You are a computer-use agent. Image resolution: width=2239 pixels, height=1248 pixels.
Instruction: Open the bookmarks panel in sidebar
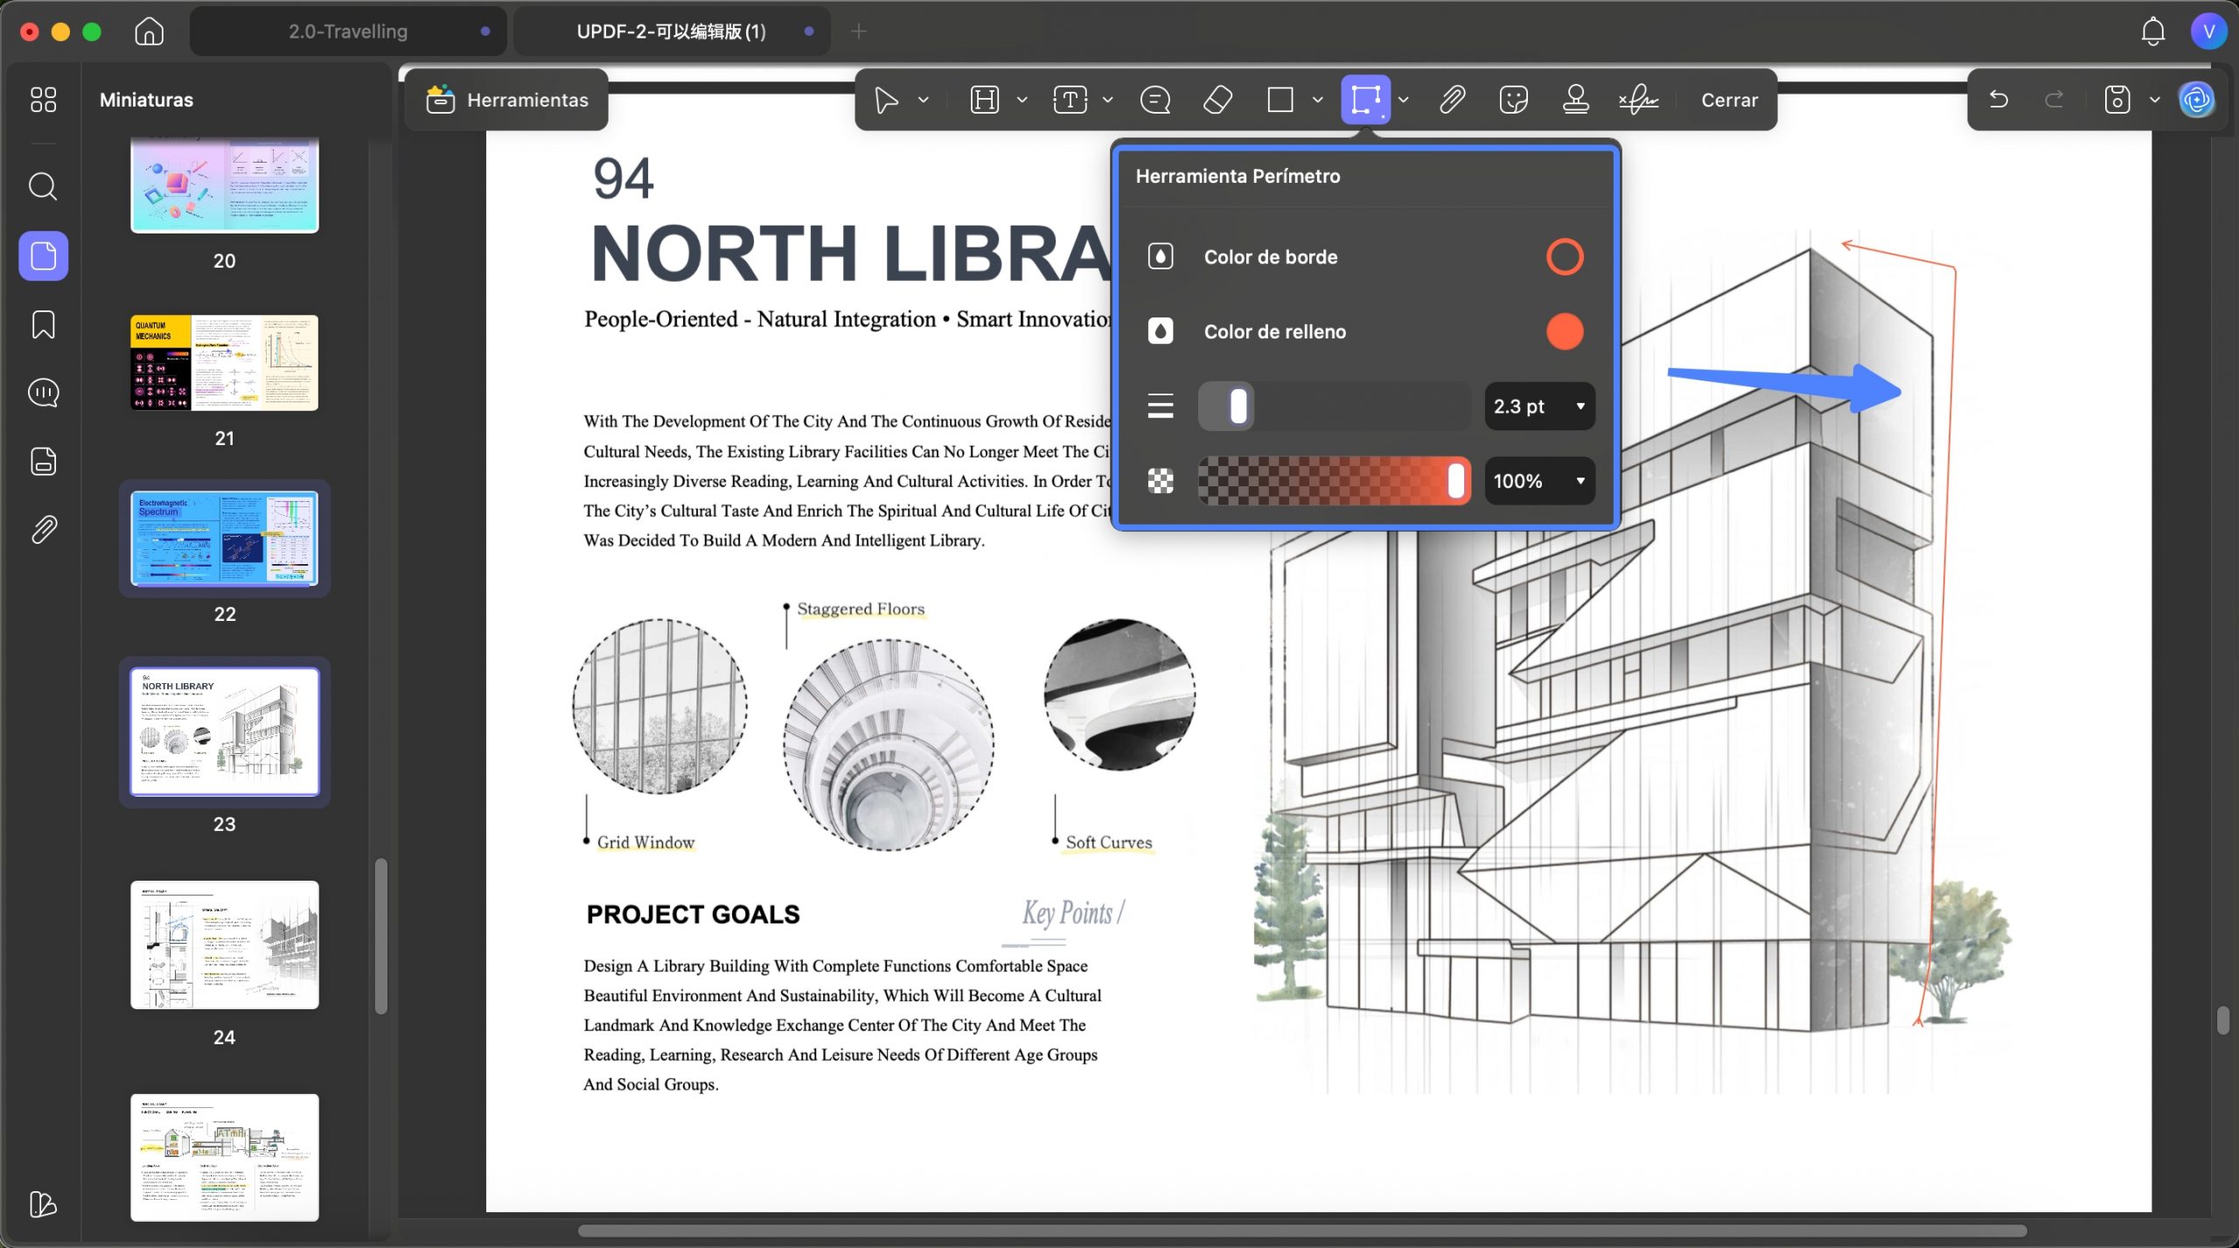tap(43, 324)
